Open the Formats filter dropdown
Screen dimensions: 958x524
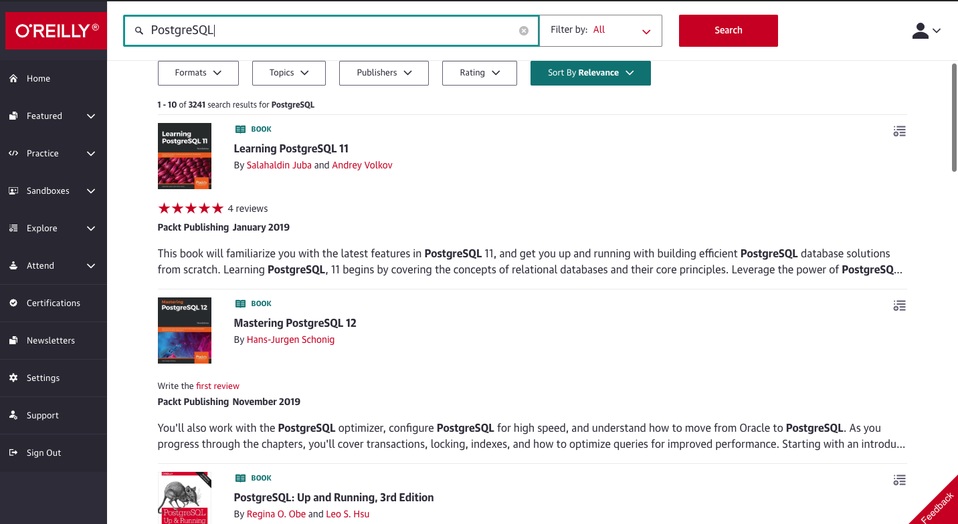tap(198, 73)
